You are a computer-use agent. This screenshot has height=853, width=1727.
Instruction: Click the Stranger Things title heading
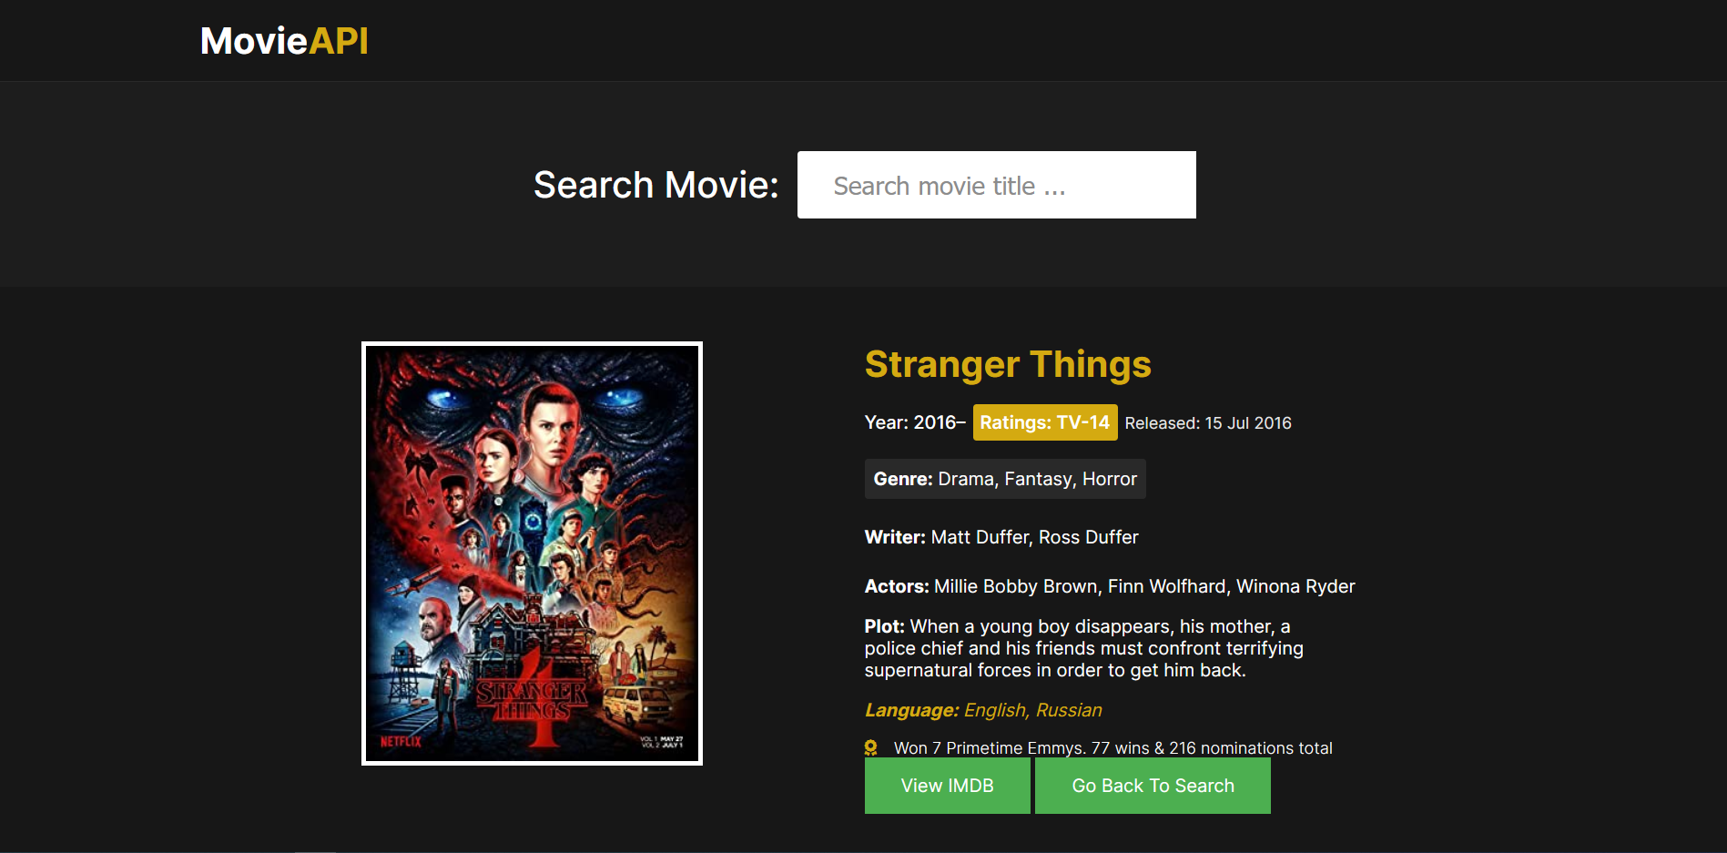(1007, 364)
